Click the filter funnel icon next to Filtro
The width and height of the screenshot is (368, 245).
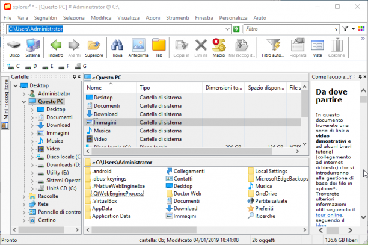(345, 29)
